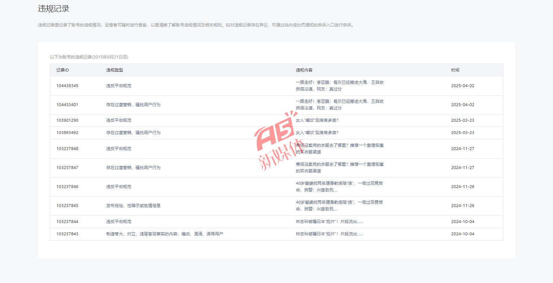Click the A5 新媒体 watermark logo
Viewport: 553px width, 283px height.
pyautogui.click(x=275, y=141)
